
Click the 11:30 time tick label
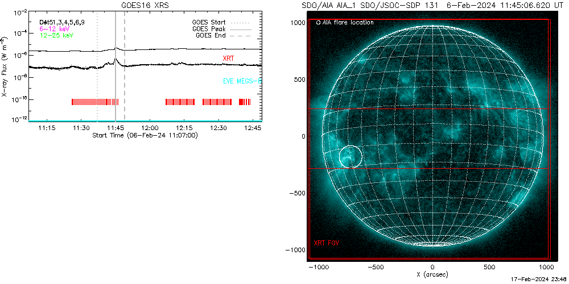pyautogui.click(x=81, y=128)
